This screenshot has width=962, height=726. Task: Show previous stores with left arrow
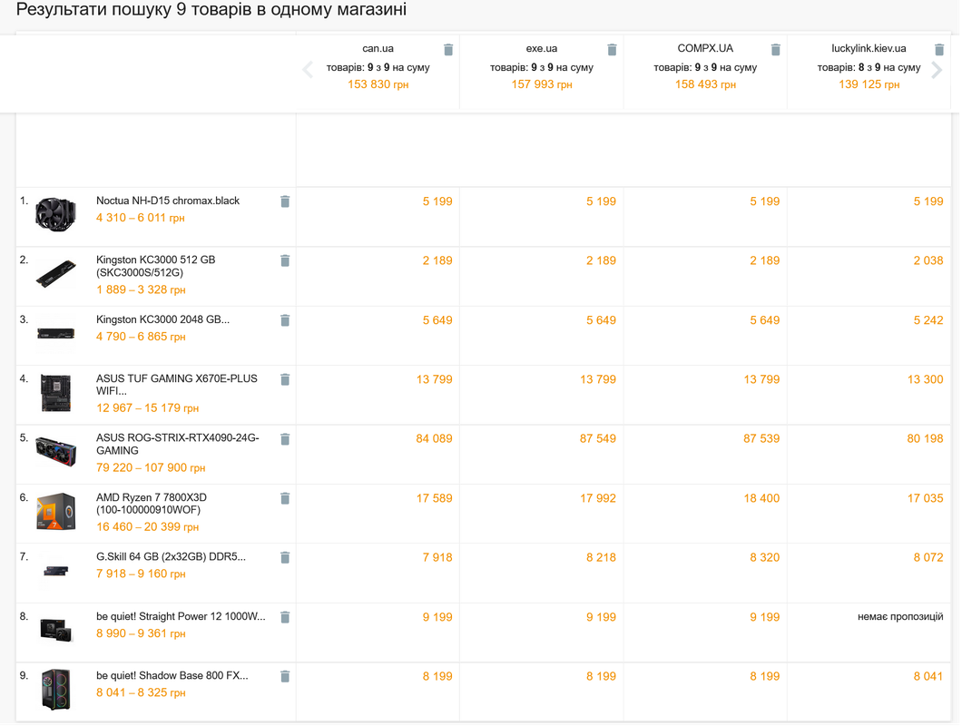308,69
